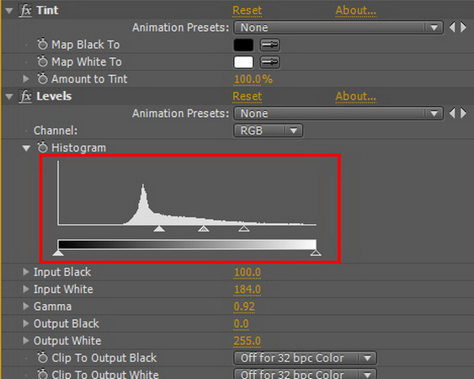Pick the Map Black To eyedropper

(x=269, y=45)
